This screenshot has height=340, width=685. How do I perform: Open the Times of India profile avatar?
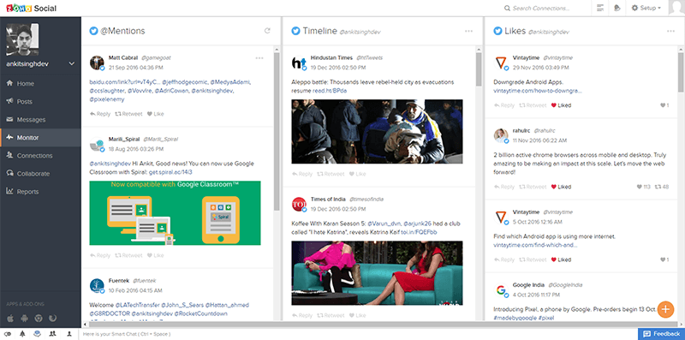tap(299, 205)
